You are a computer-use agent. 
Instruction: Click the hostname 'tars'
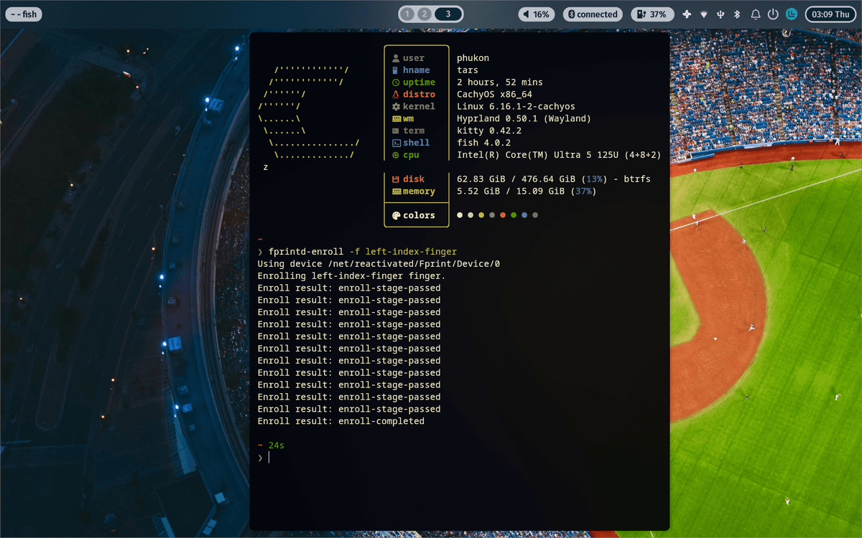pos(468,70)
